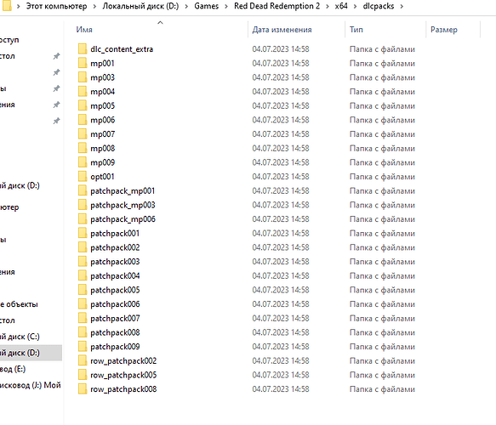Viewport: 496px width, 425px height.
Task: Expand the chevron after dlcpacks in path
Action: coord(402,6)
